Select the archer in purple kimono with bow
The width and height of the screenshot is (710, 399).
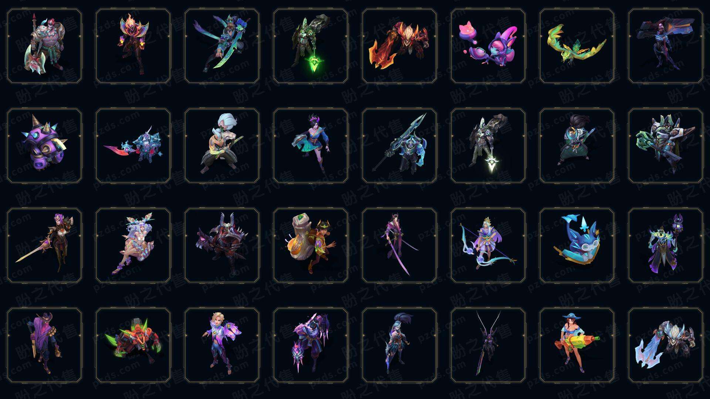[x=488, y=245]
